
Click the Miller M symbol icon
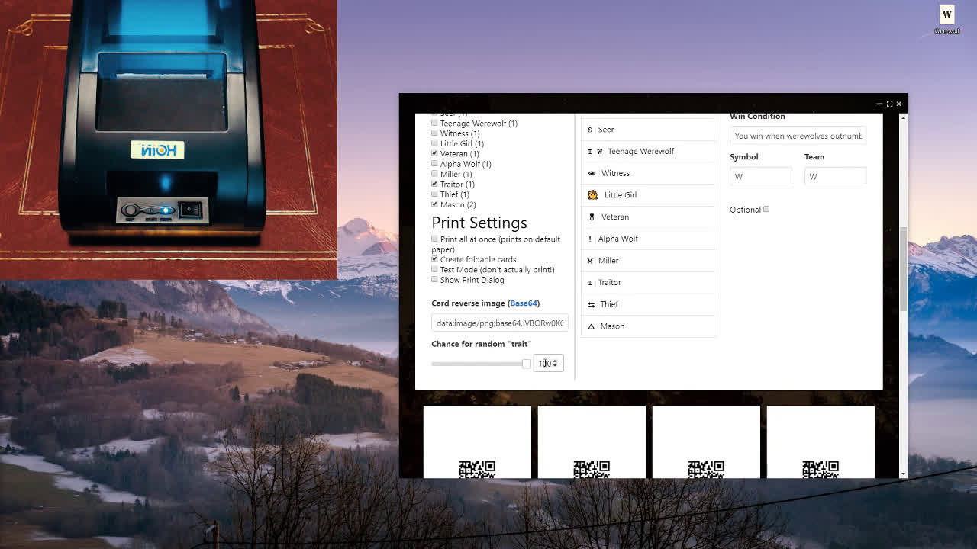pos(590,261)
